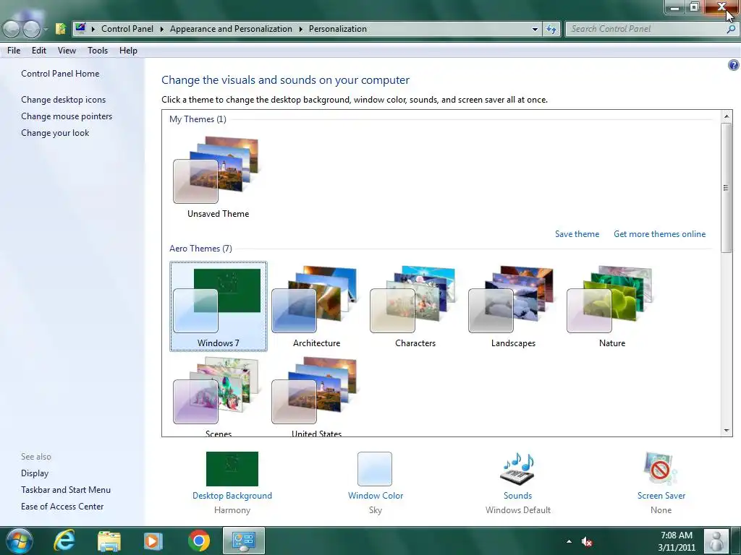This screenshot has width=741, height=555.
Task: Click the help question mark icon
Action: click(x=733, y=65)
